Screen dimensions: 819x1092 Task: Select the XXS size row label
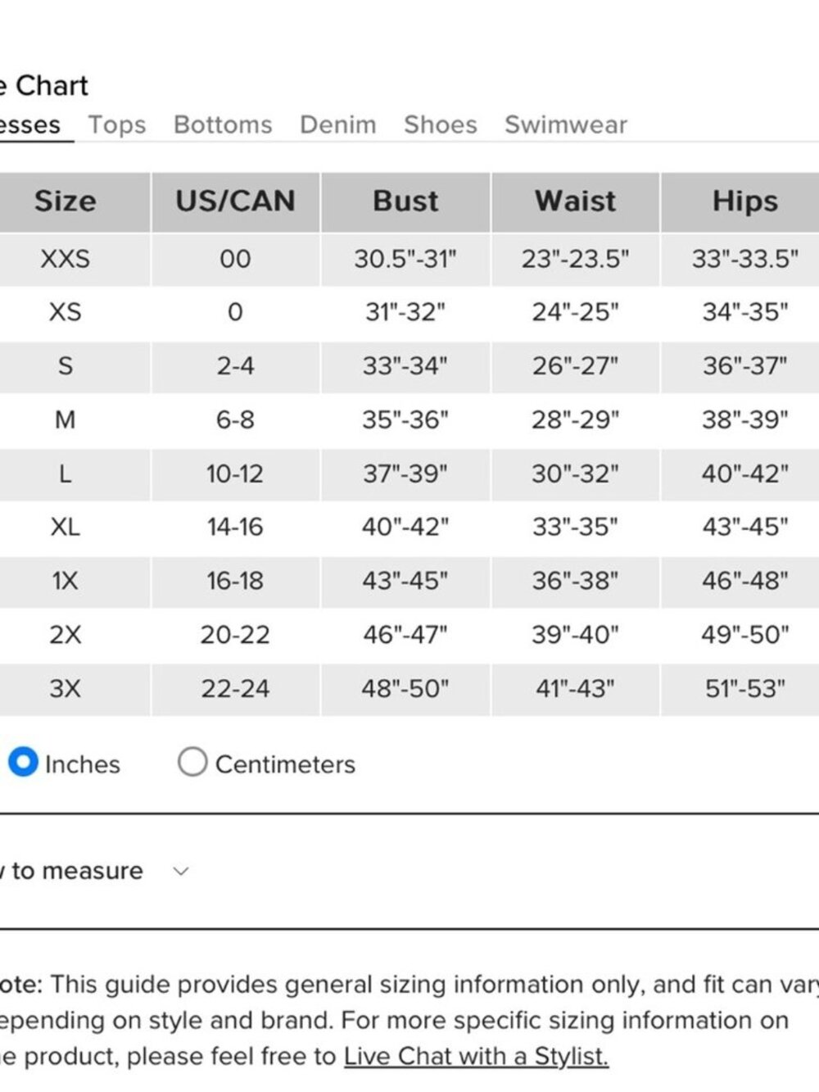(66, 259)
